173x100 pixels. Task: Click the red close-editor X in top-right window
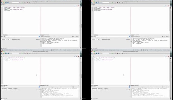coord(169,6)
